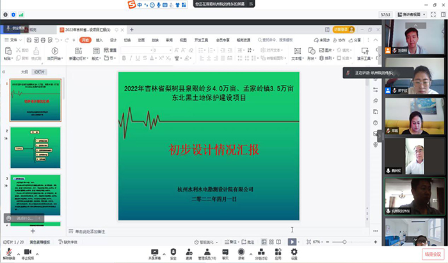Open the Smart Beautify status bar button

click(206, 242)
